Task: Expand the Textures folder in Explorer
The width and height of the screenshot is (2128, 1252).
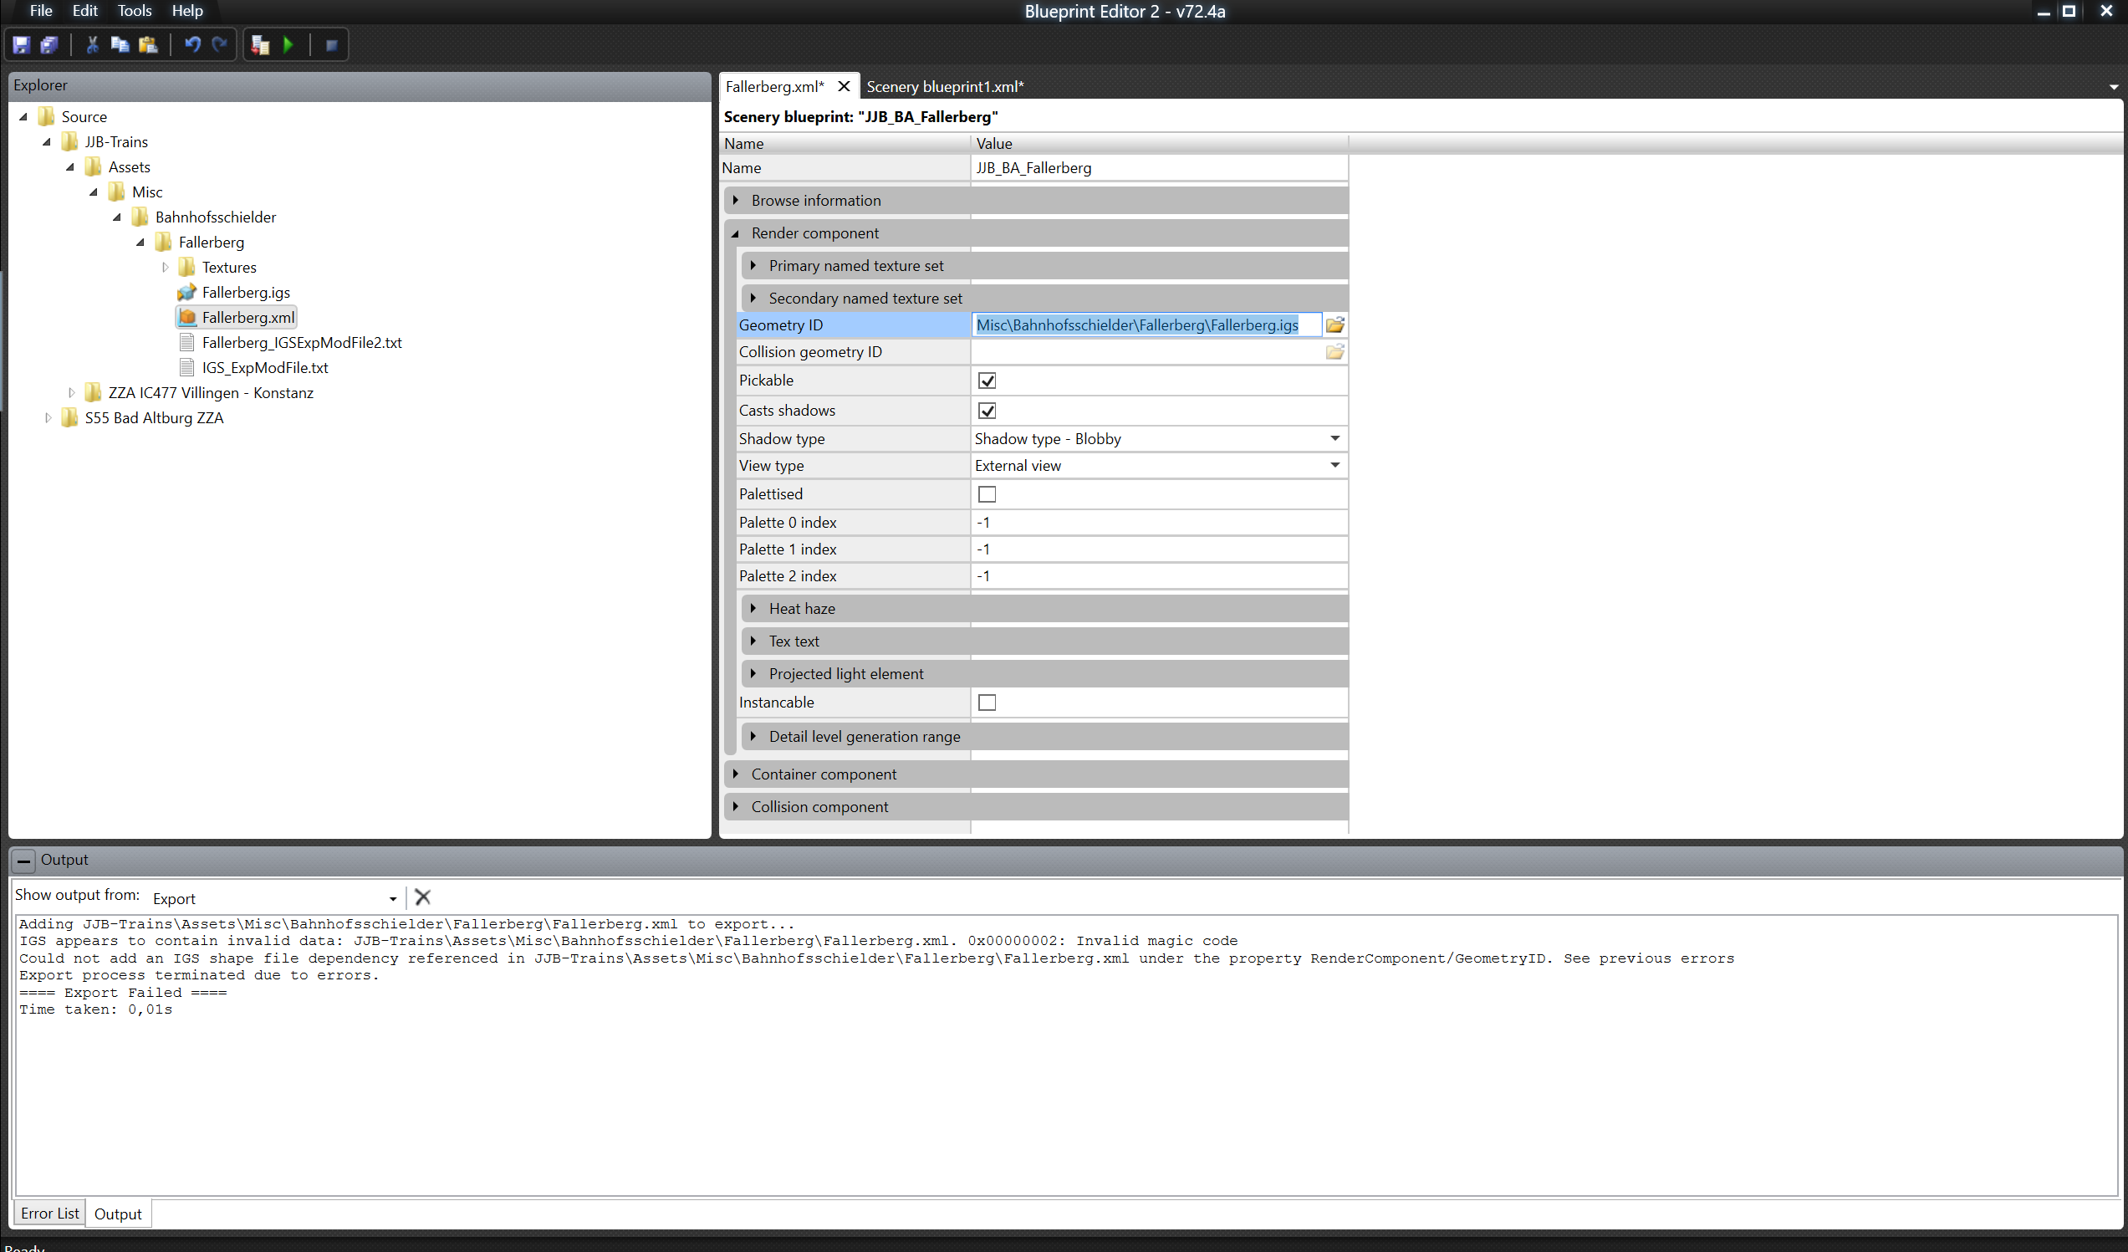Action: (165, 267)
